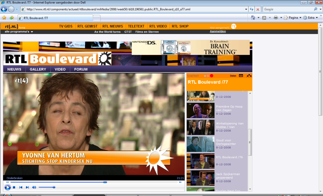The width and height of the screenshot is (323, 196).
Task: Click the Aanmelden login link
Action: 218,31
